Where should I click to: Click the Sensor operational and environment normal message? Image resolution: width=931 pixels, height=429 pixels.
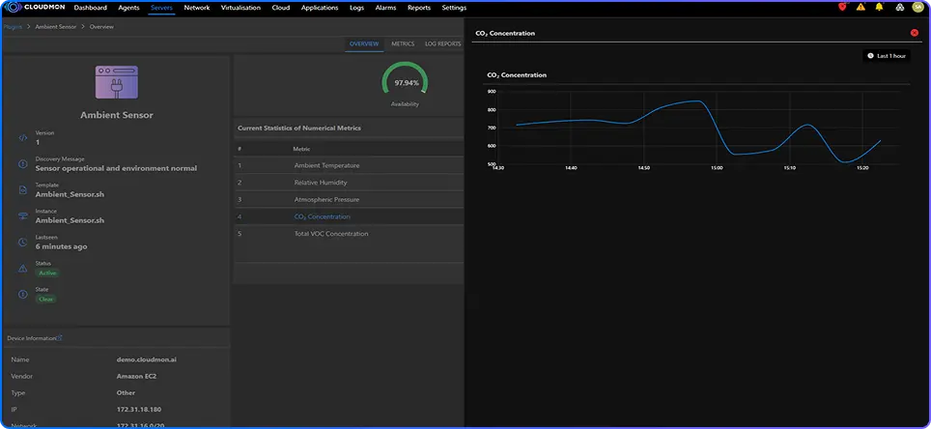click(116, 168)
